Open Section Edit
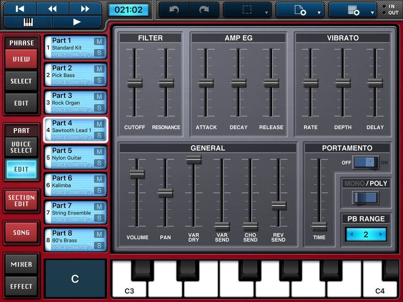The width and height of the screenshot is (403, 302). point(21,200)
